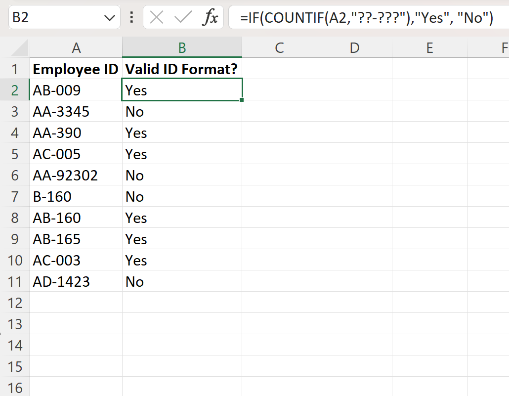The width and height of the screenshot is (509, 396).
Task: Select the Yes cell for AA-390
Action: coord(182,132)
